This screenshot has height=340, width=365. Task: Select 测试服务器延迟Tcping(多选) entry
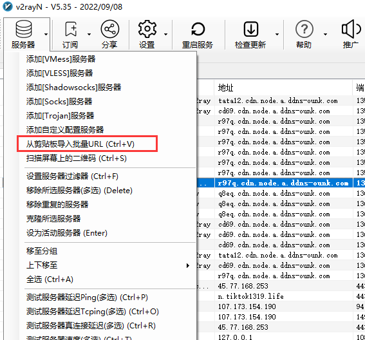(x=93, y=312)
